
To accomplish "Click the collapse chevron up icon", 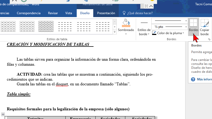I will click(151, 6).
